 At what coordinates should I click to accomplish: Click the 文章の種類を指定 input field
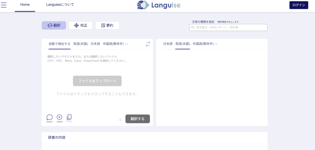point(228,27)
